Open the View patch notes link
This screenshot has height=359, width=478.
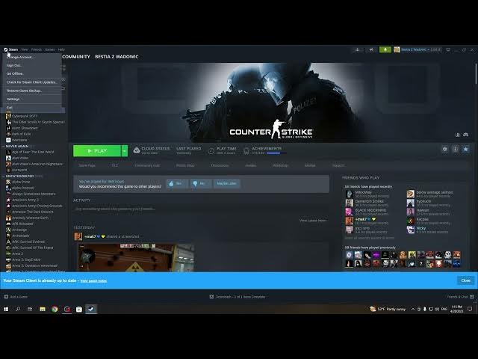click(93, 281)
